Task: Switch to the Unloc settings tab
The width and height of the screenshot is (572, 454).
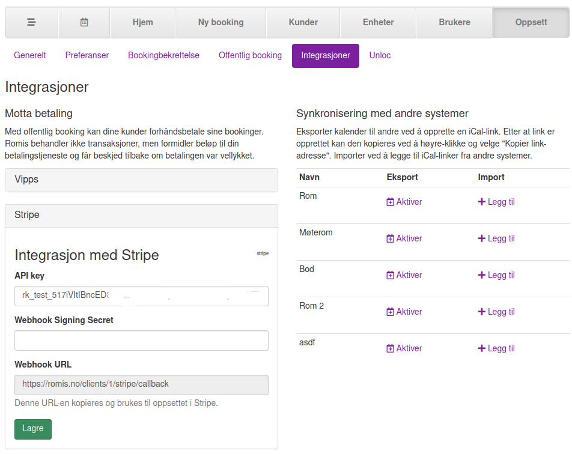Action: (380, 55)
